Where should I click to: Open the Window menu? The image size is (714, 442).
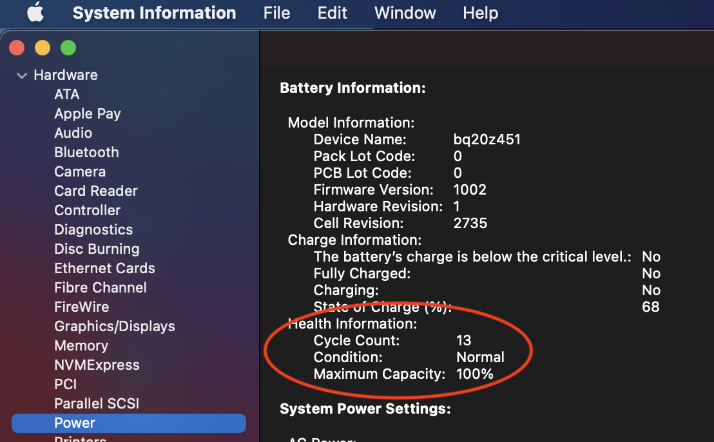405,13
